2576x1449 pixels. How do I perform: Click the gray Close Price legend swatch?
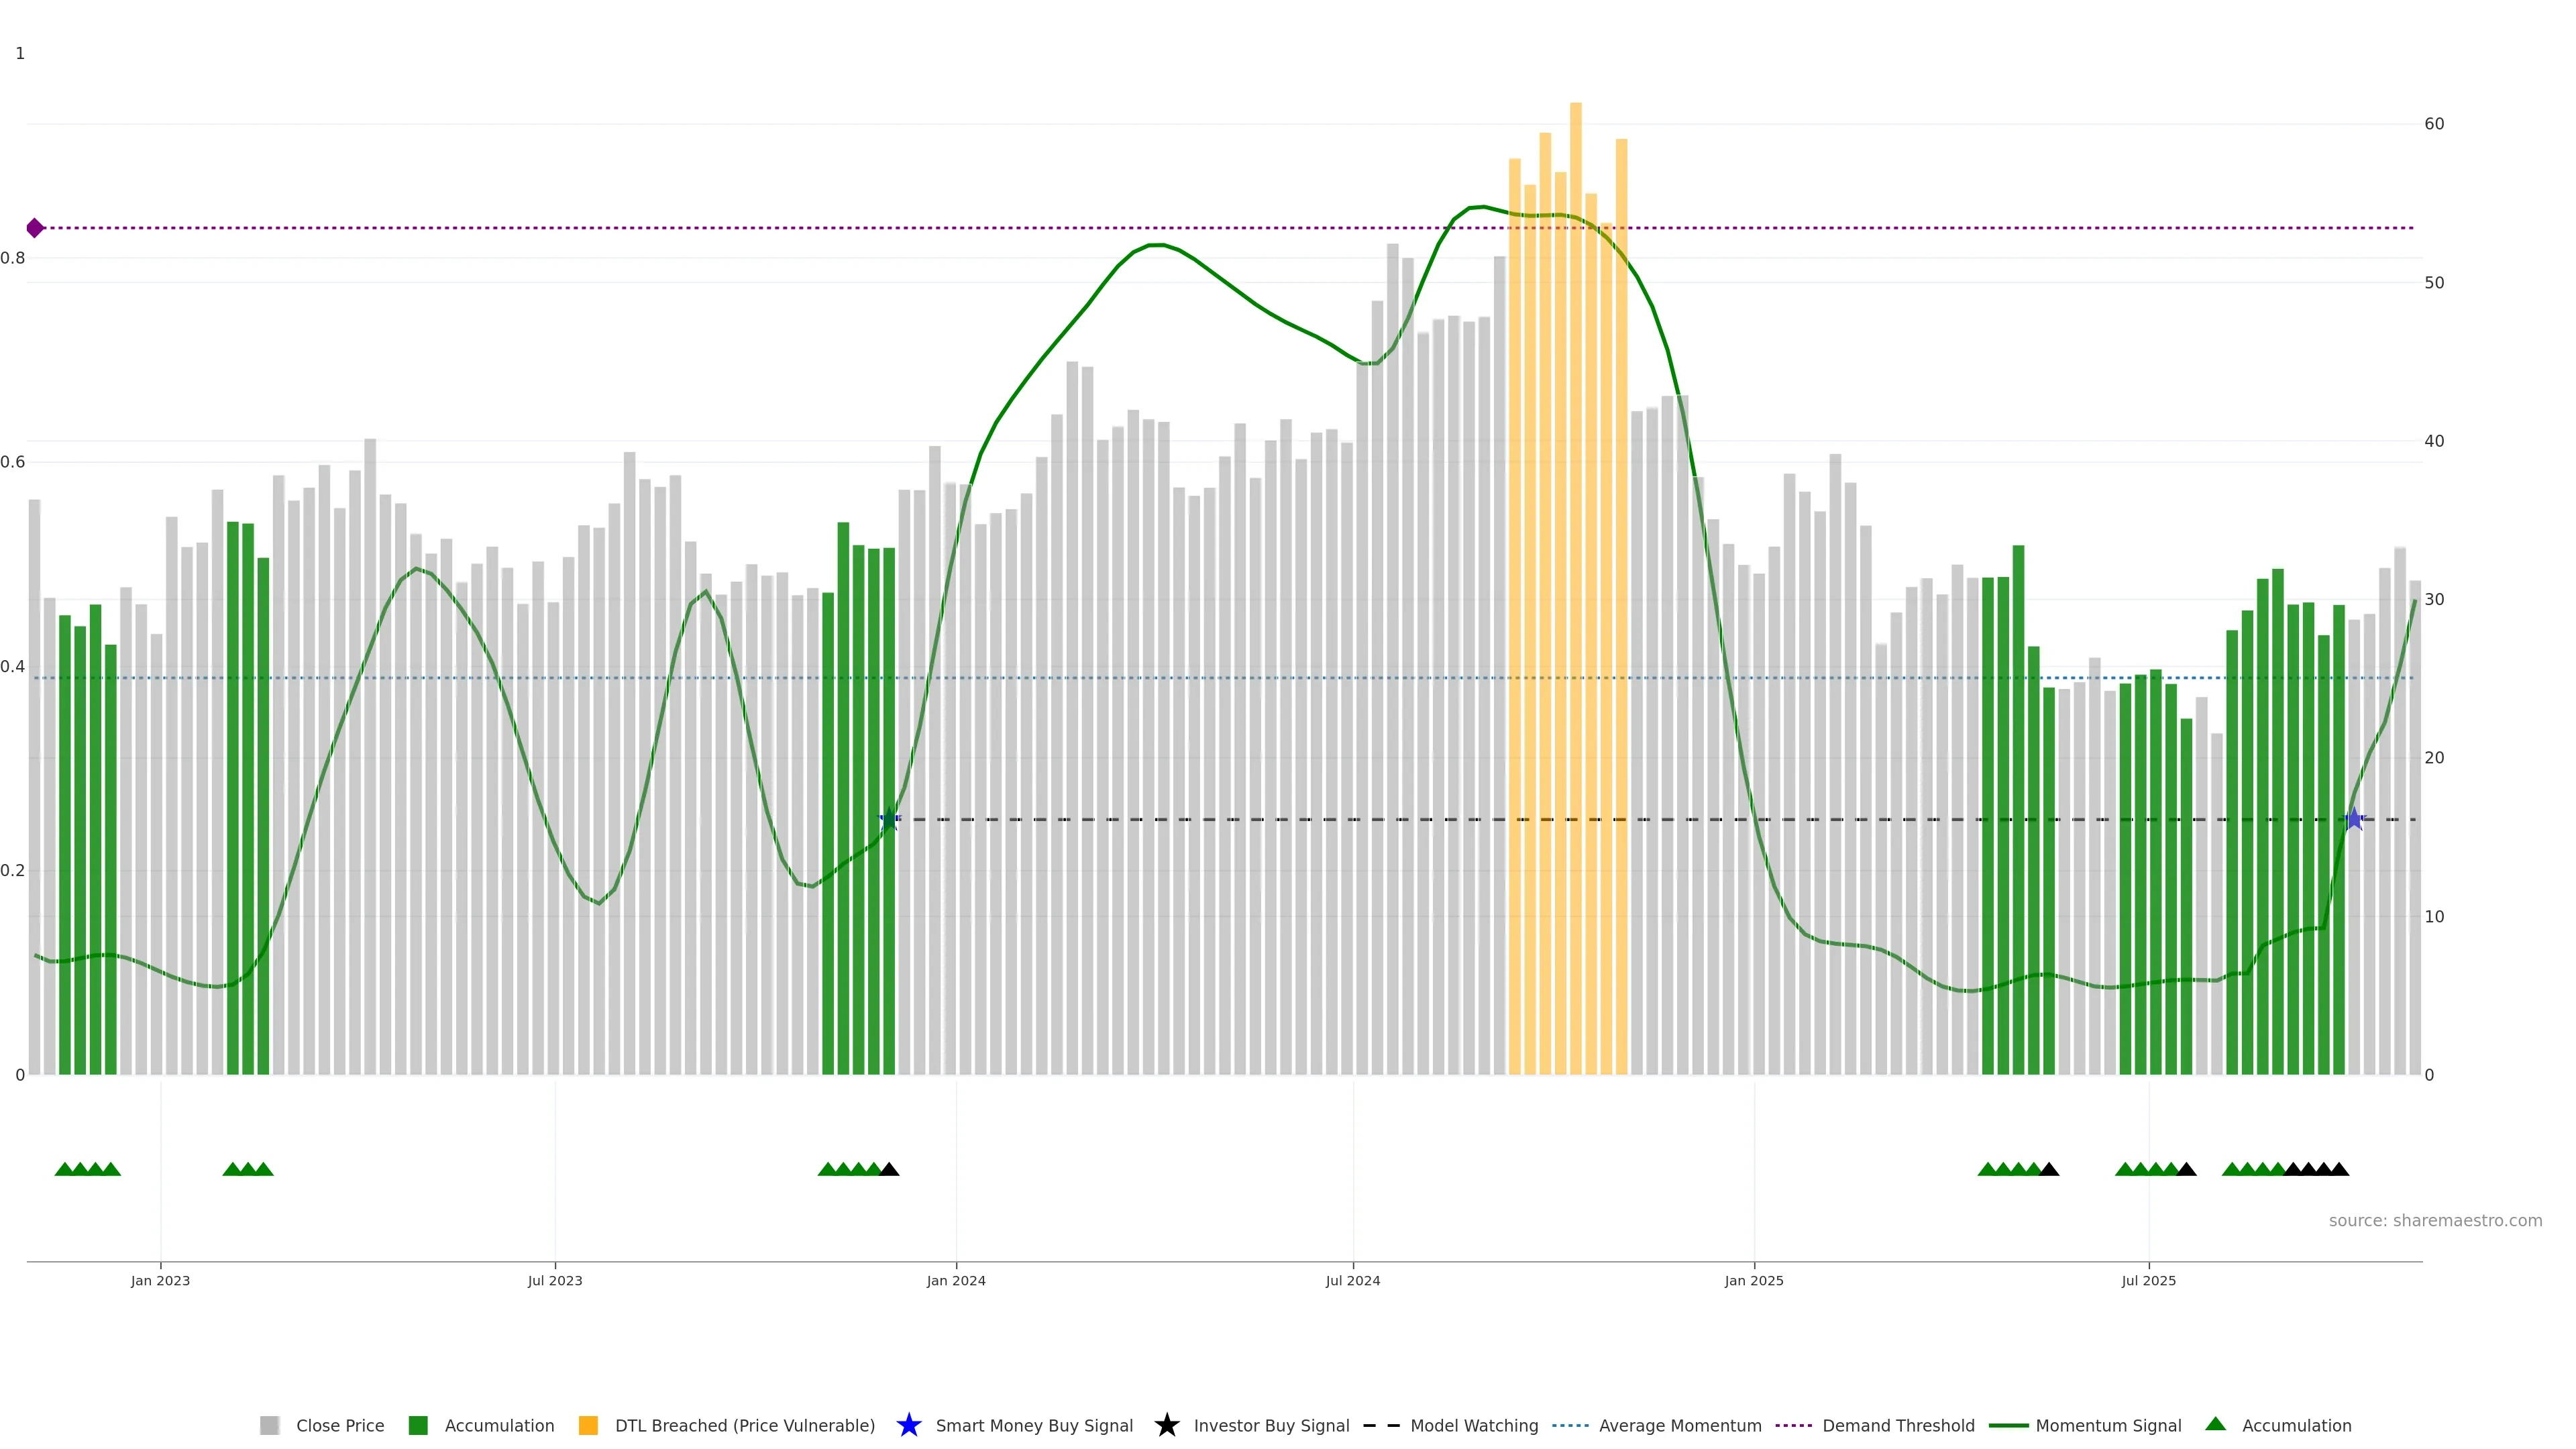[269, 1425]
